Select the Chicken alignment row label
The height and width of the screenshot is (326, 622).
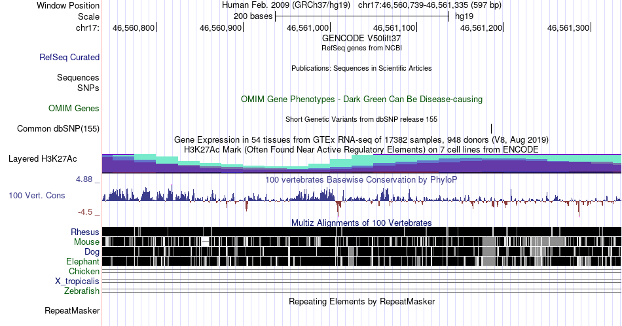84,271
